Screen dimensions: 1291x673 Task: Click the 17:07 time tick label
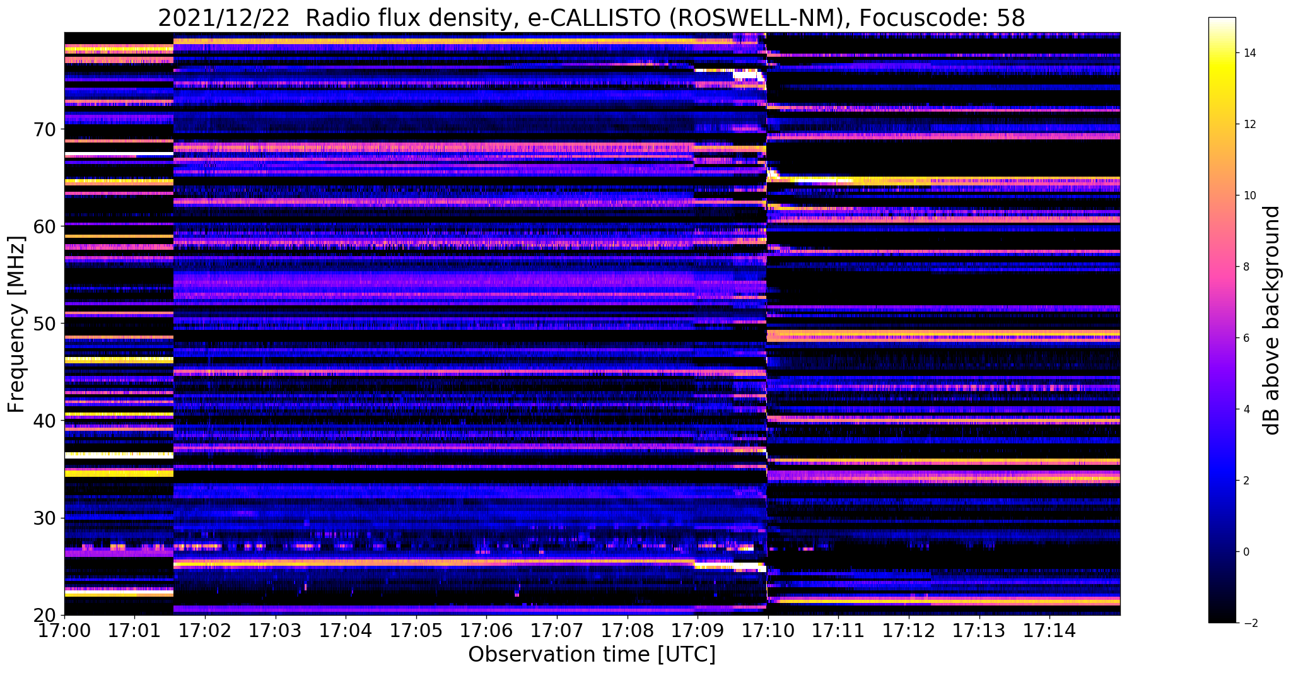click(556, 629)
